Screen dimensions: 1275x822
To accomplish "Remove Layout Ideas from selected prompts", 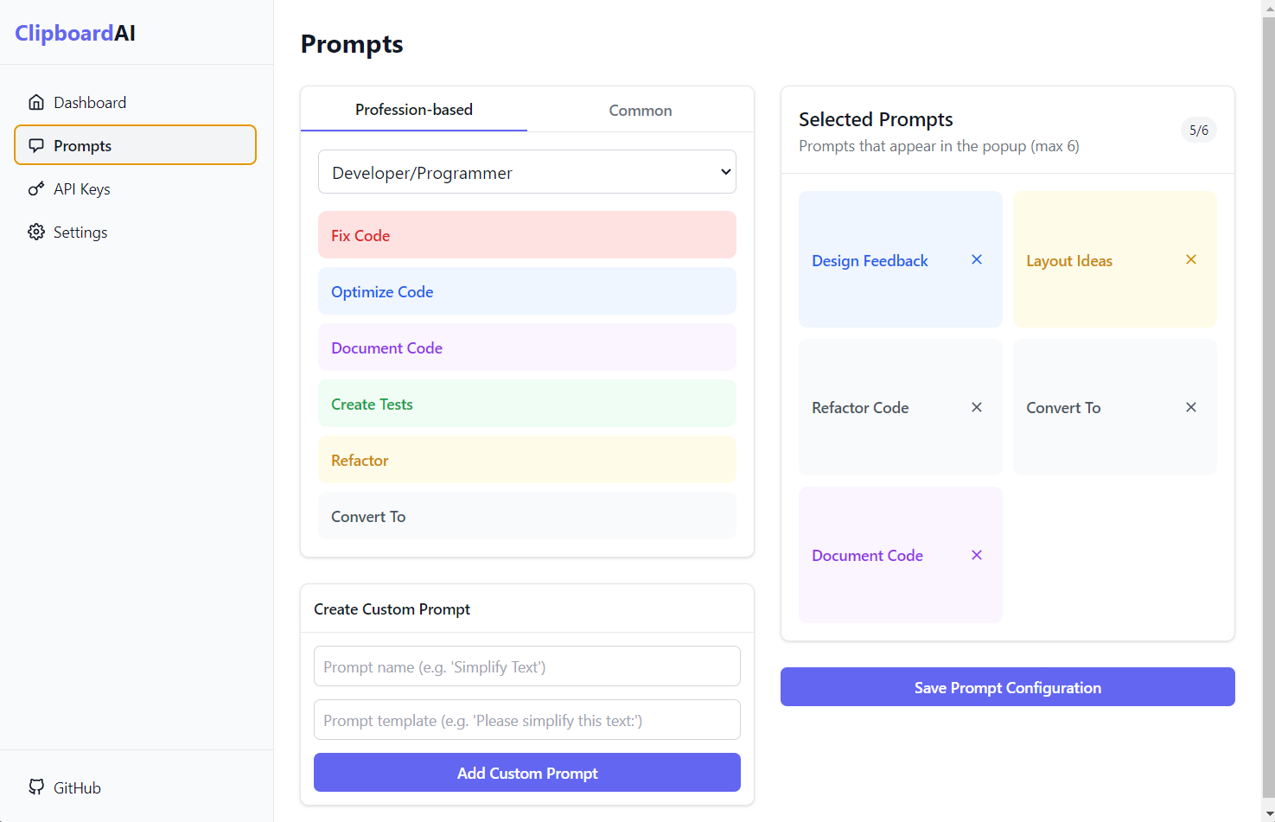I will click(x=1191, y=259).
